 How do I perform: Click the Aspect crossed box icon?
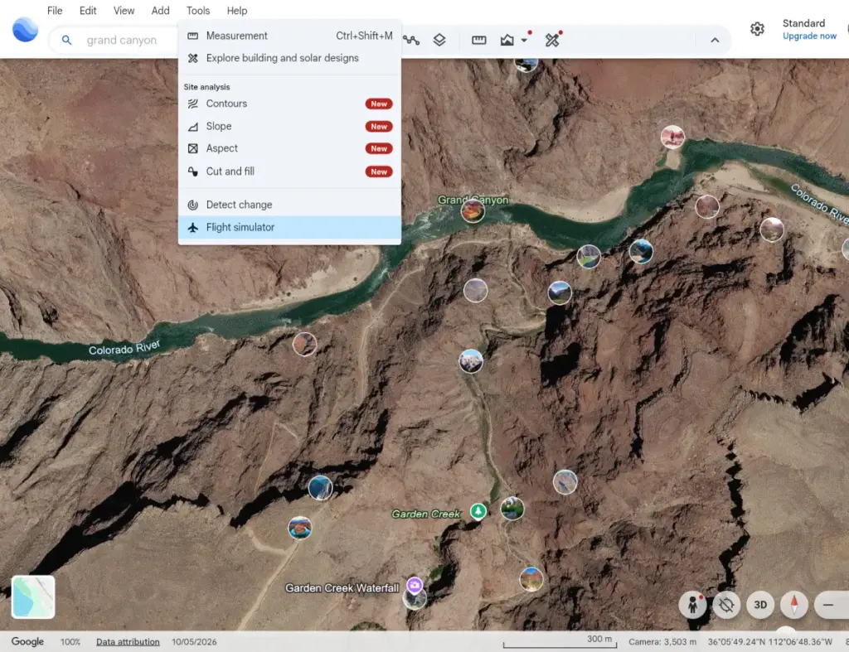pyautogui.click(x=192, y=148)
